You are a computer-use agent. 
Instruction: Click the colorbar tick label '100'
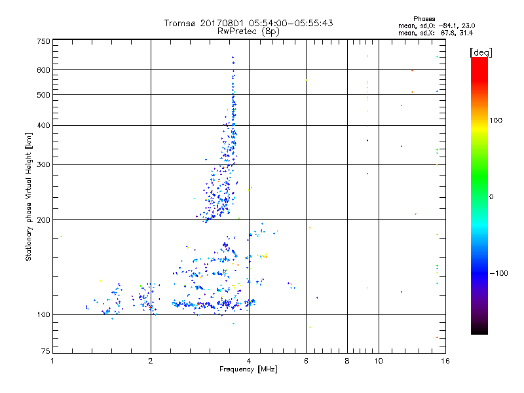(x=496, y=121)
